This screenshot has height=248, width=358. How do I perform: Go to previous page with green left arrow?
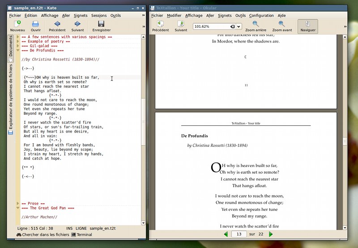(x=226, y=234)
